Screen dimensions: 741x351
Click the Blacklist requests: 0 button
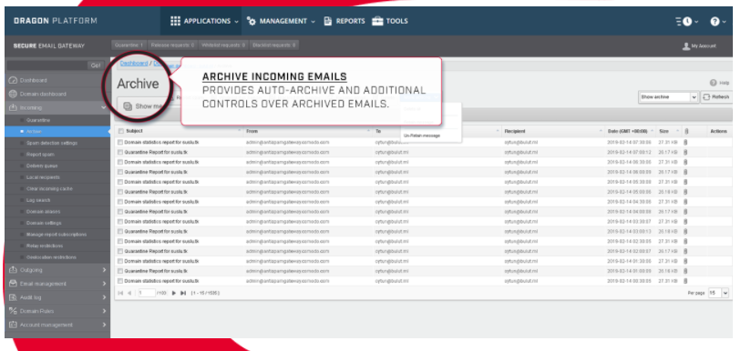pos(274,45)
